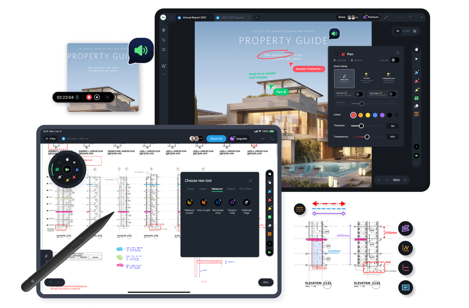This screenshot has width=469, height=308.
Task: Enable the Ink to line toggle
Action: 359,94
